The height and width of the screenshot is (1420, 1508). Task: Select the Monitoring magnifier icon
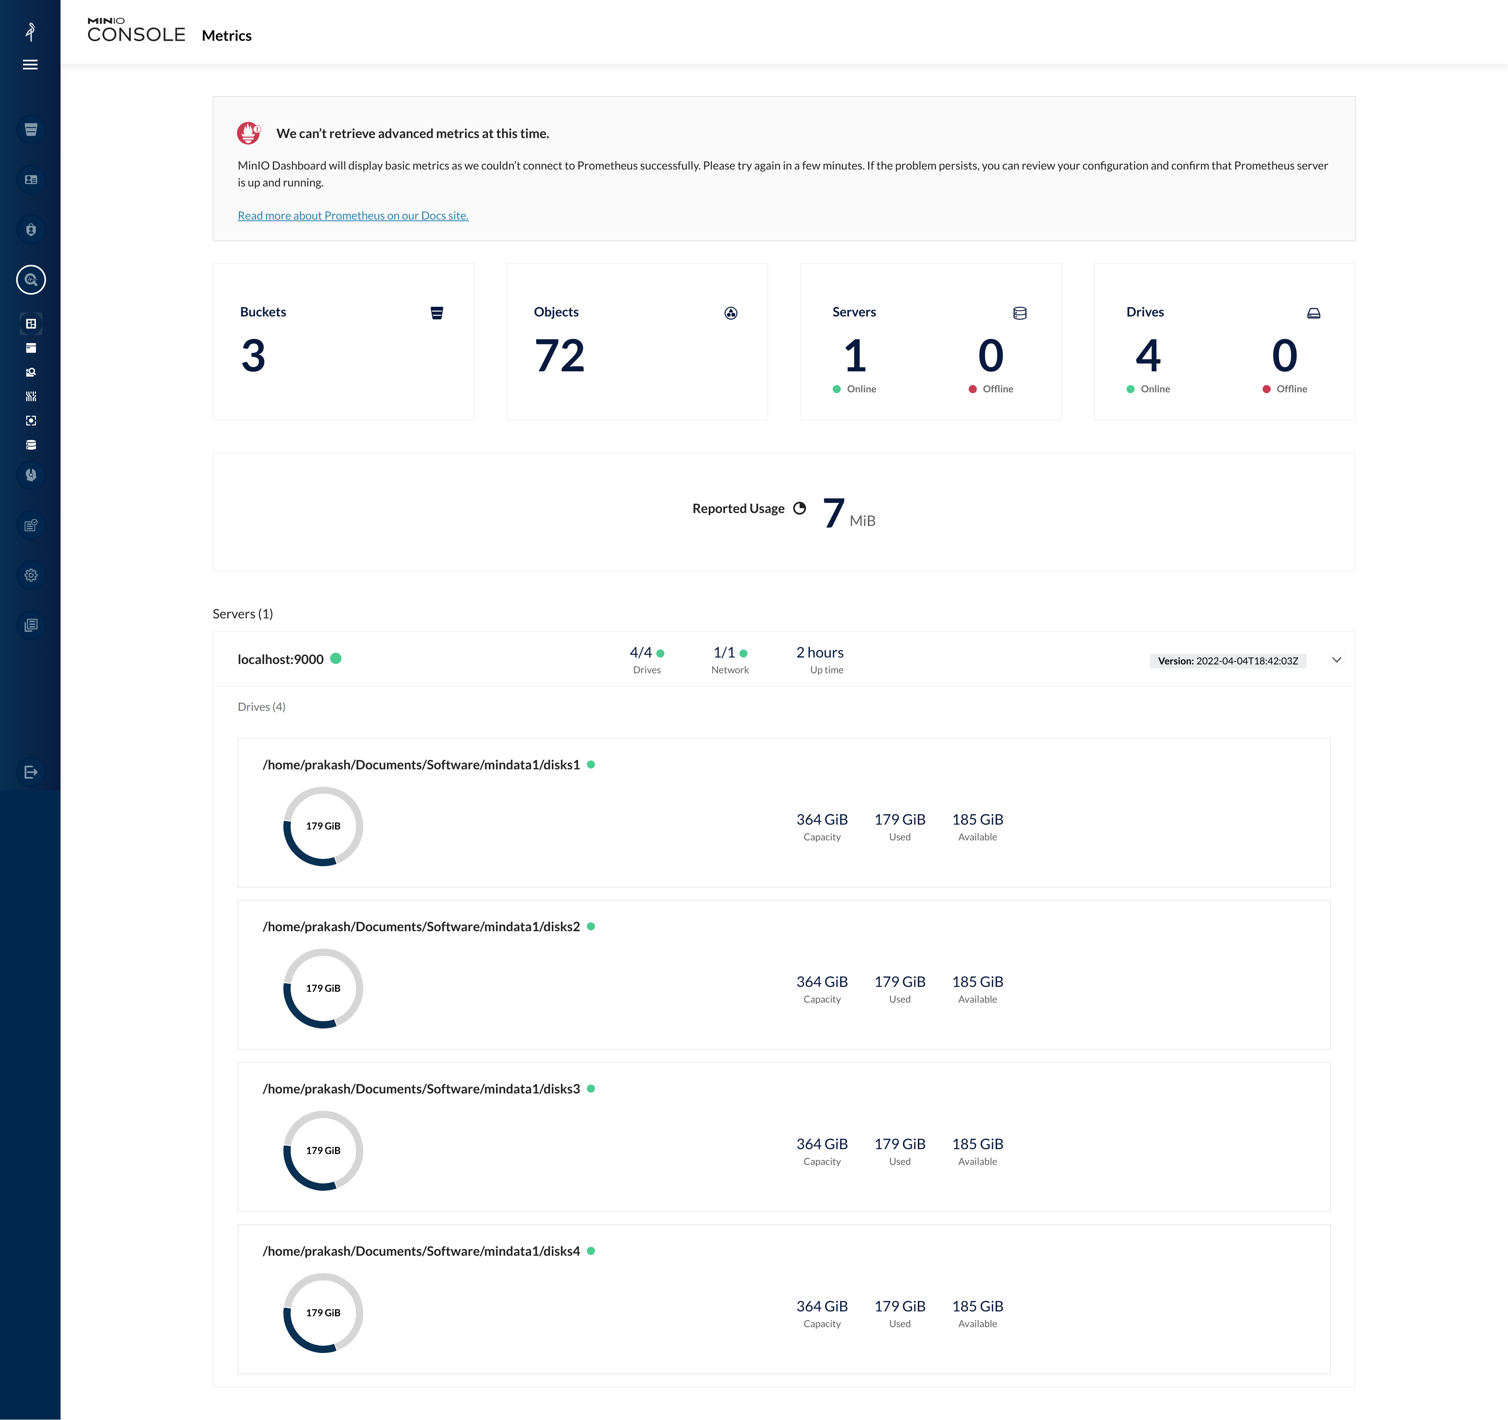(30, 280)
